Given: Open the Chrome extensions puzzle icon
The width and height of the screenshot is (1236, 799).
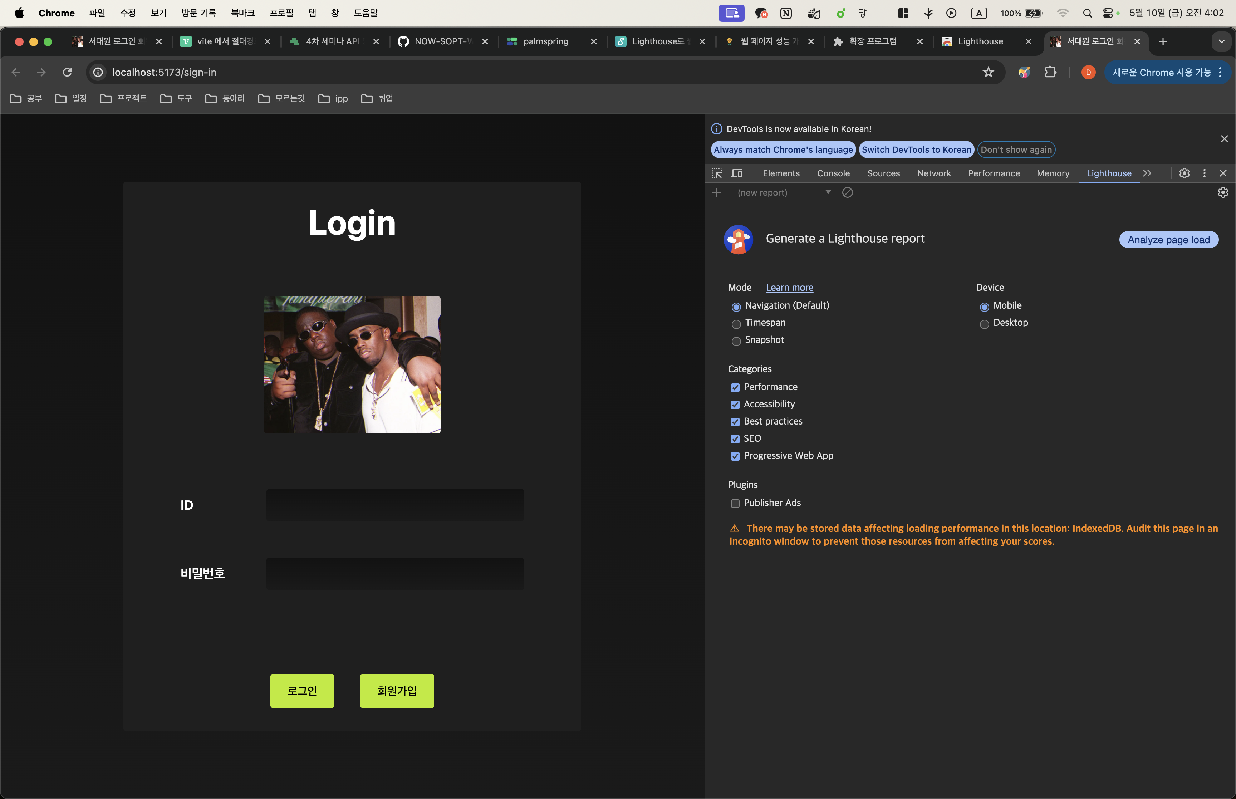Looking at the screenshot, I should (x=1050, y=72).
